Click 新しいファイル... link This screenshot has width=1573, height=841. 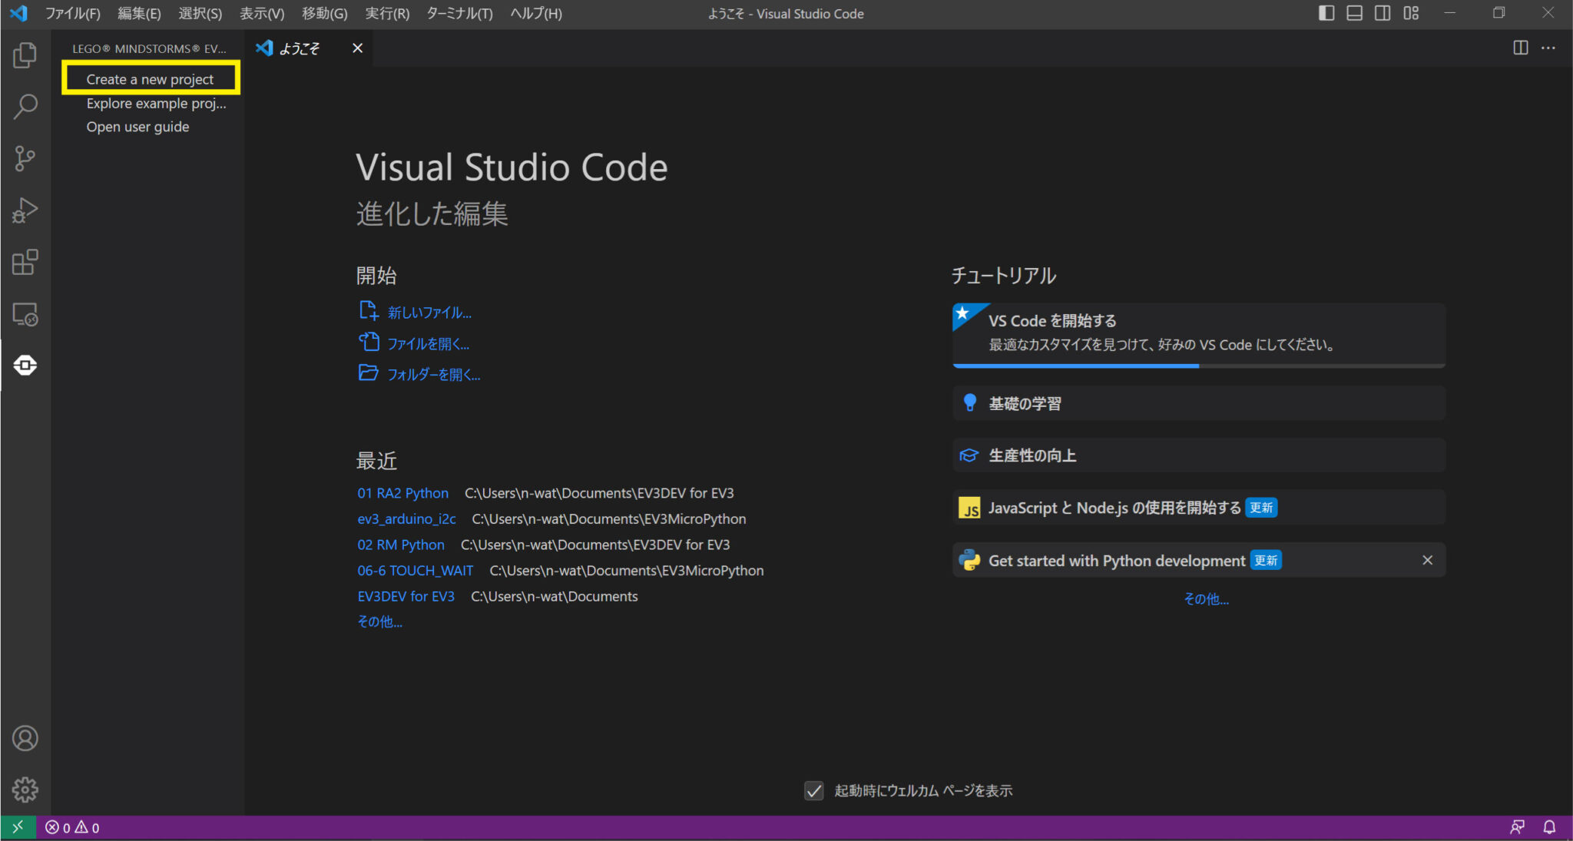[x=429, y=313]
